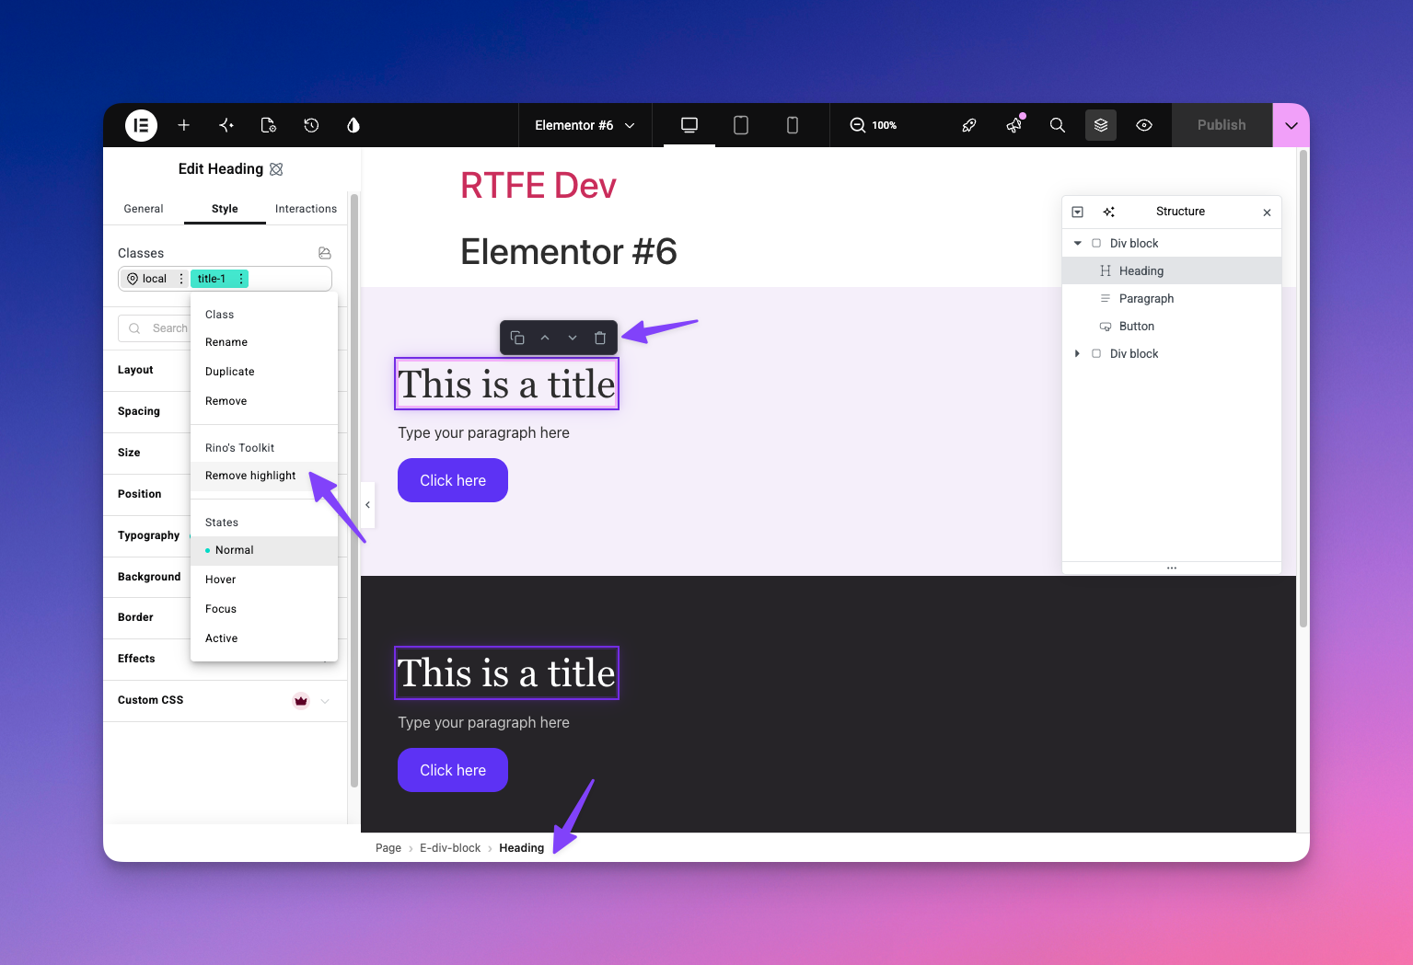
Task: Click Page in the breadcrumb
Action: (388, 848)
